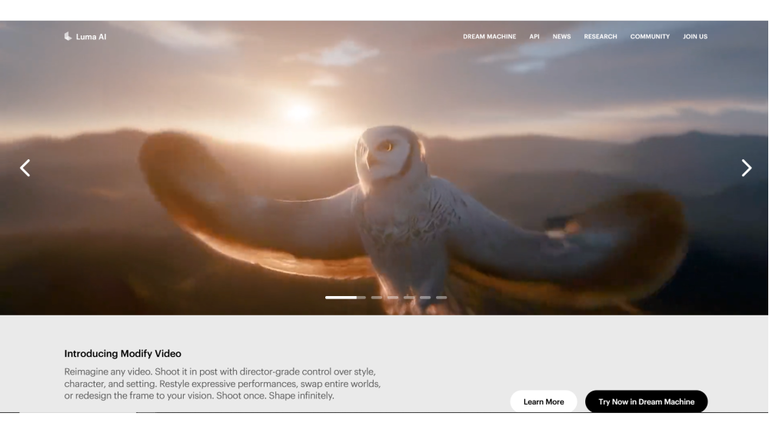Visit the Community page
The height and width of the screenshot is (433, 769).
(x=650, y=37)
